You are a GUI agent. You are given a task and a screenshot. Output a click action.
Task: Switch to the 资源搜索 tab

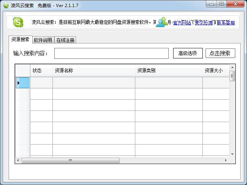(x=21, y=39)
